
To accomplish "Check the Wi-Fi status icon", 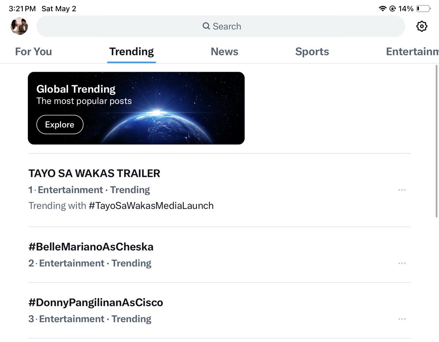I will [x=383, y=9].
